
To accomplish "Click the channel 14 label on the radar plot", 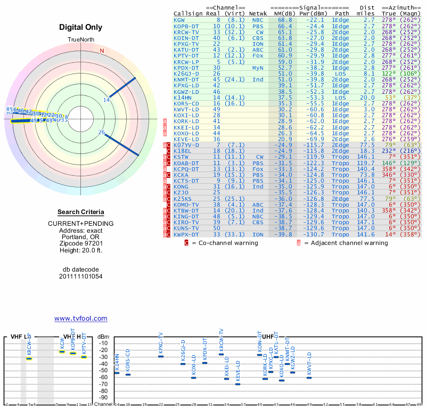I will pyautogui.click(x=106, y=100).
